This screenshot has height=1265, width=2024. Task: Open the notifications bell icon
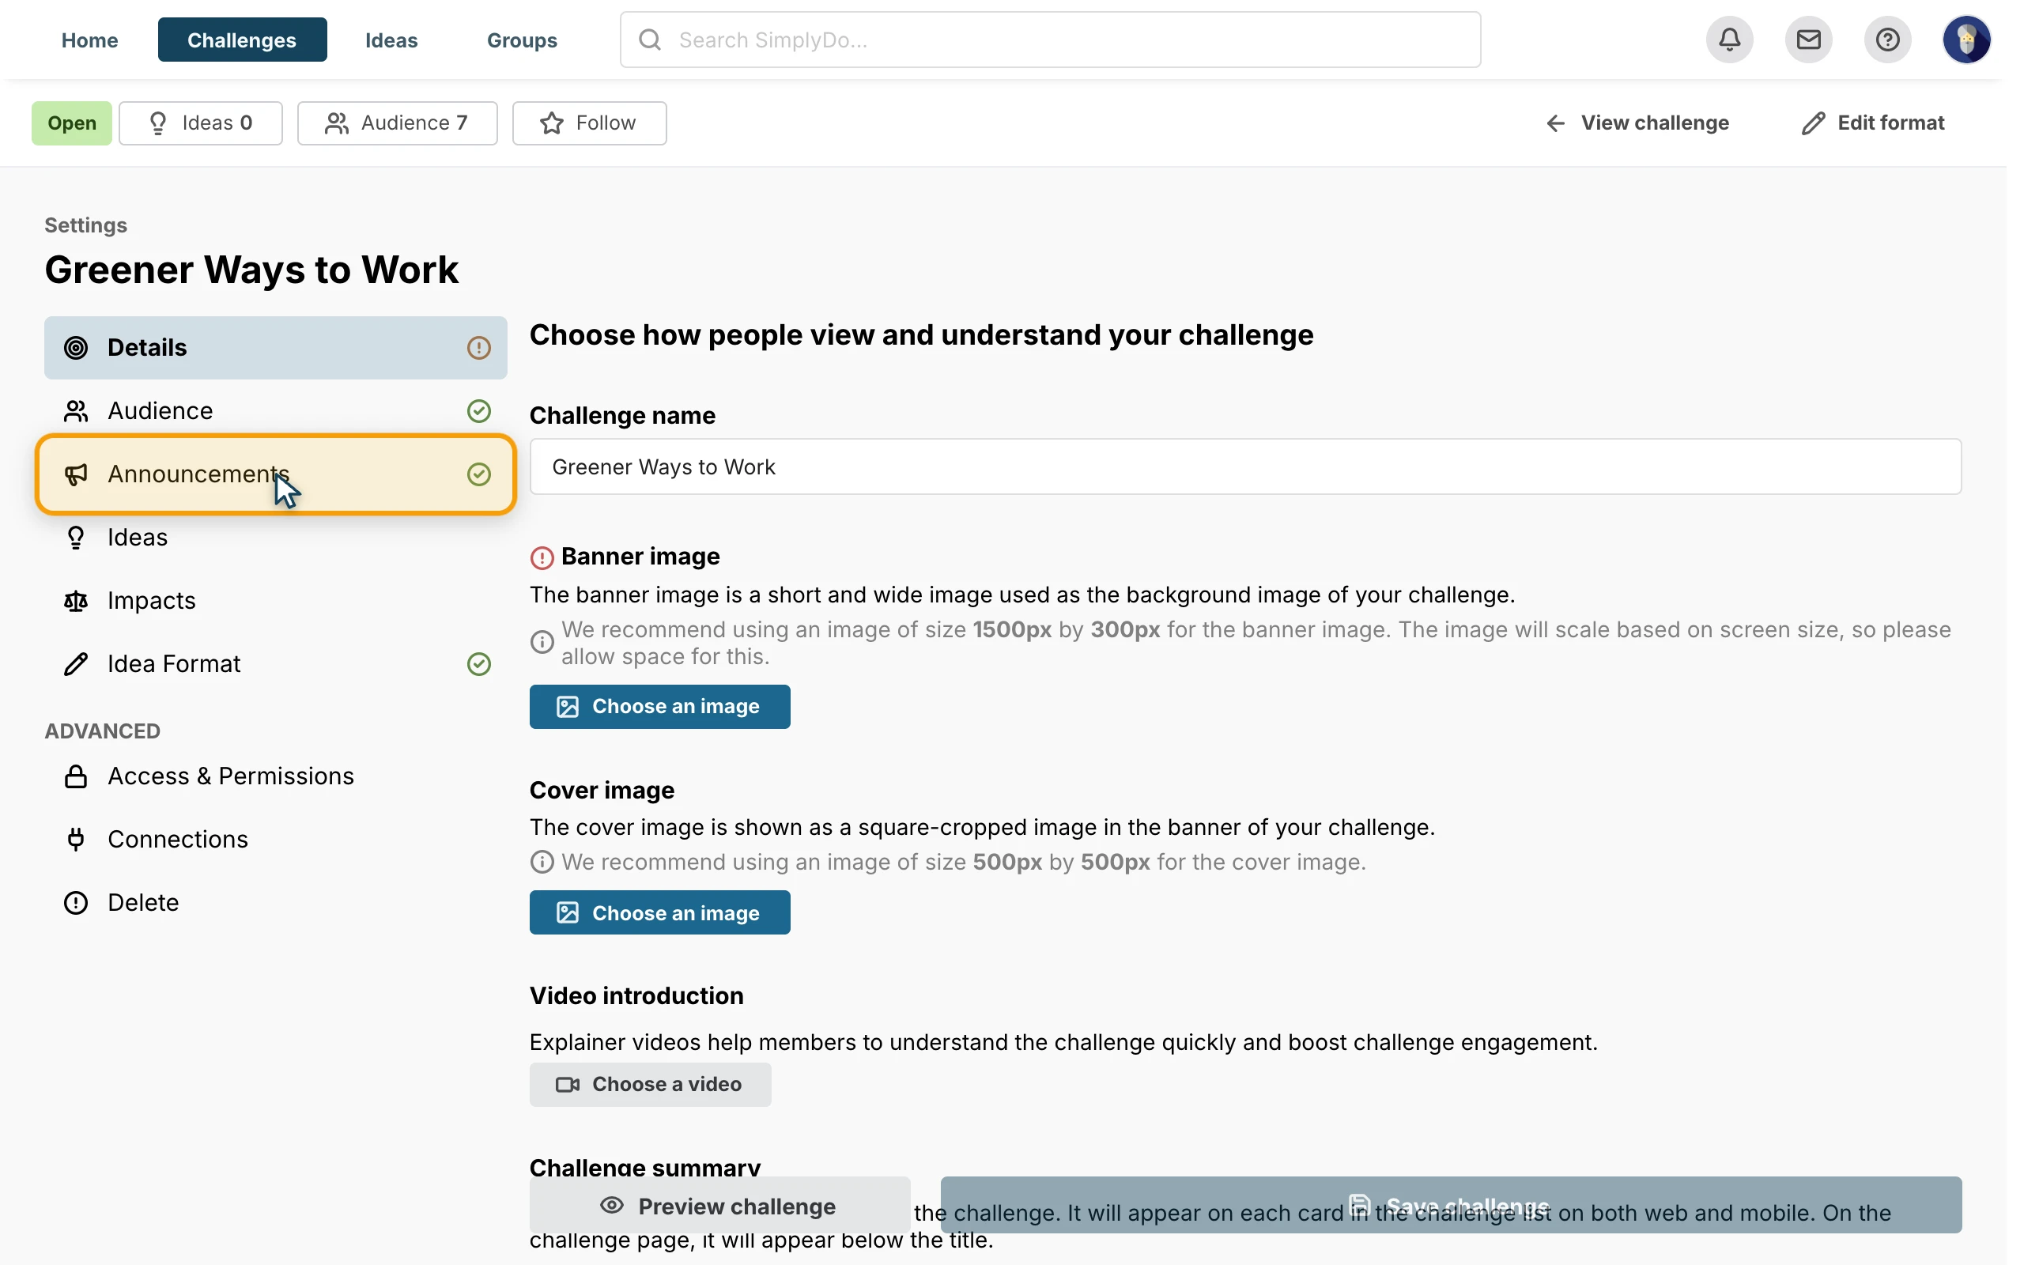[x=1730, y=40]
